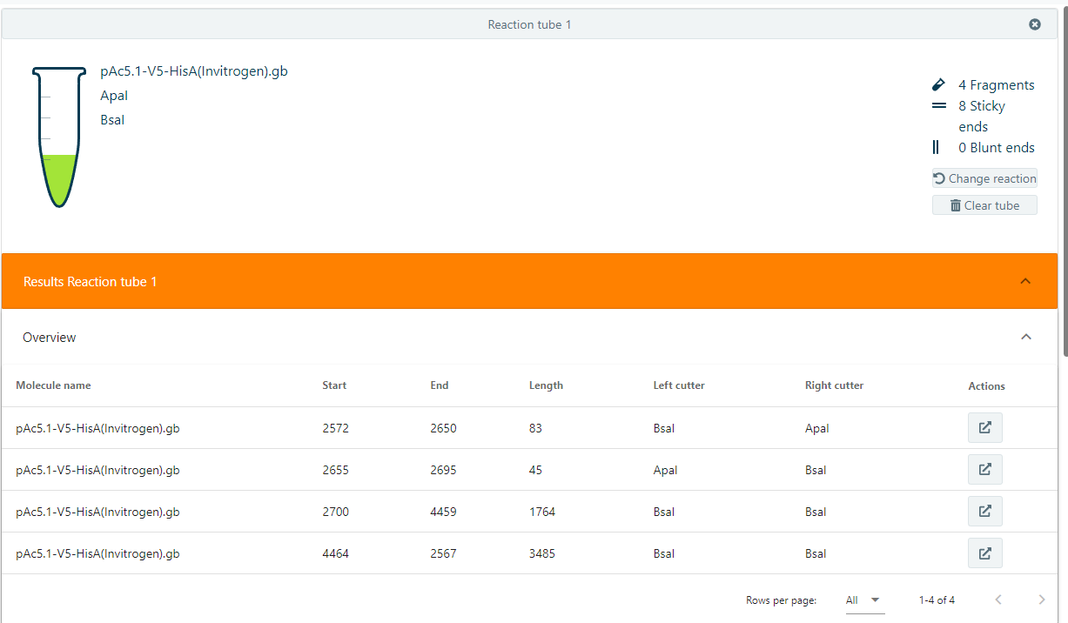Click the Clear tube button
Image resolution: width=1068 pixels, height=623 pixels.
point(984,205)
